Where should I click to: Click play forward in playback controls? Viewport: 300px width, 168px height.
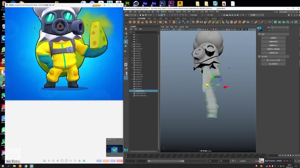click(291, 156)
